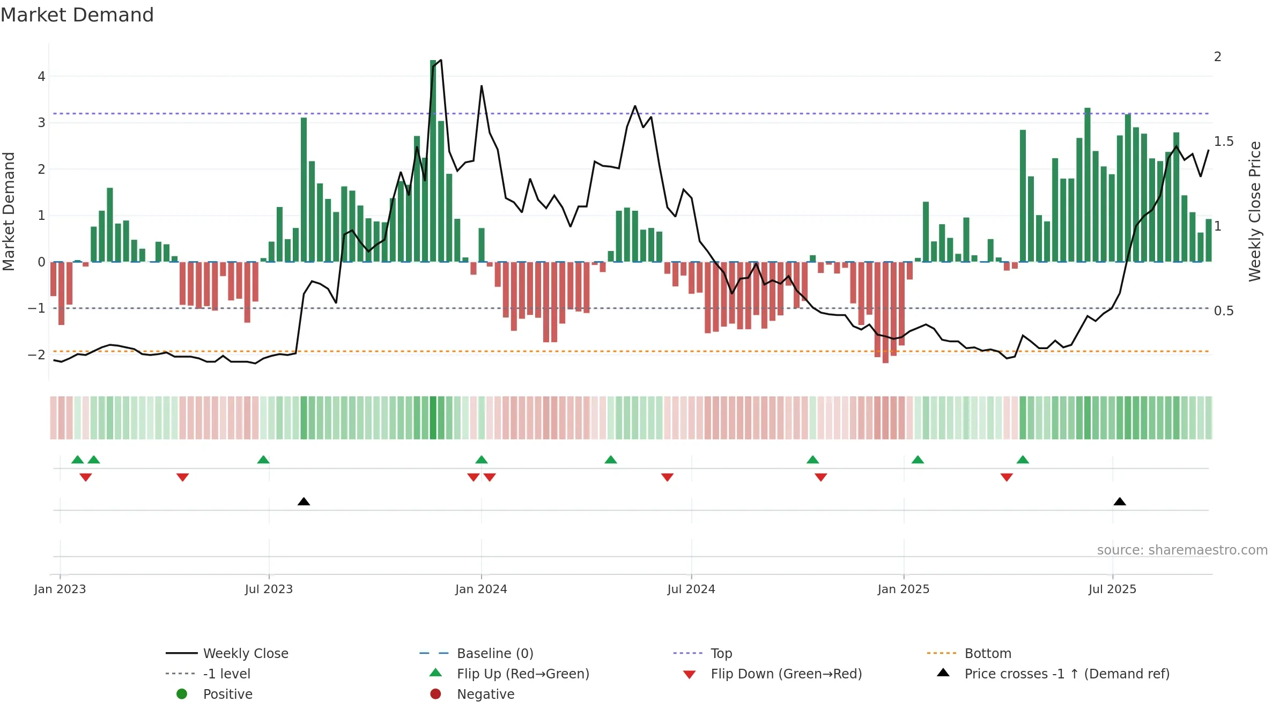Click the red Flip Down triangle in legend
Screen dimensions: 1287x724
690,675
